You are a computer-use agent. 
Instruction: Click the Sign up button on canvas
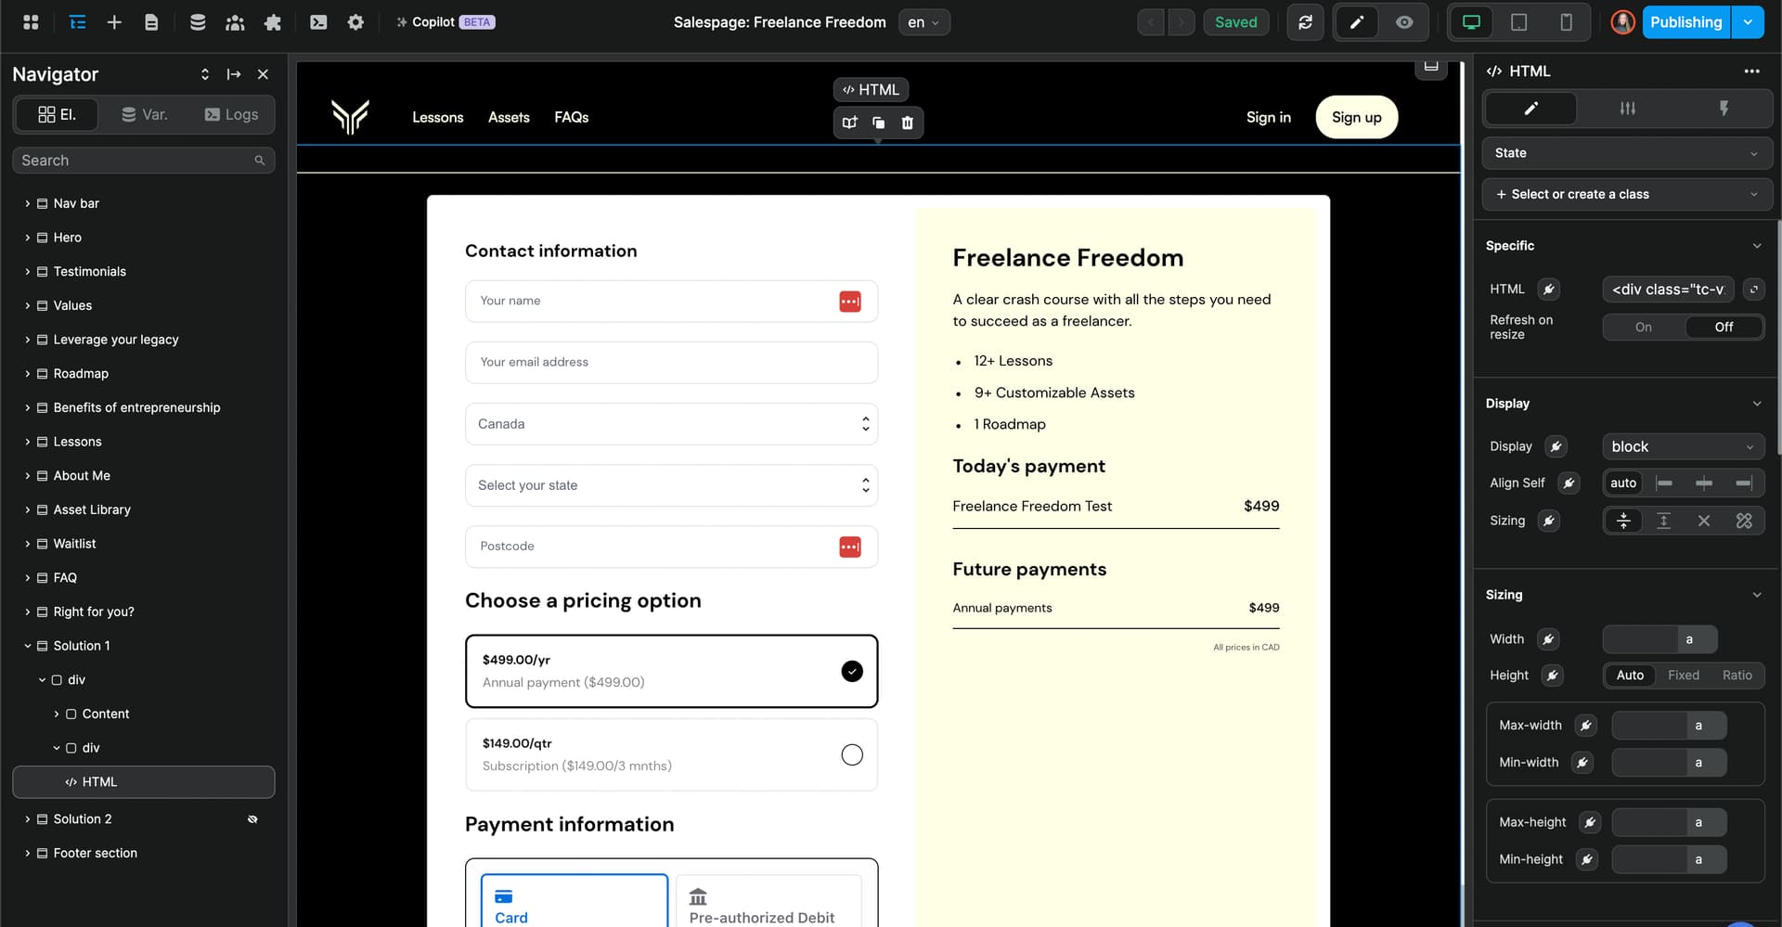(x=1356, y=117)
